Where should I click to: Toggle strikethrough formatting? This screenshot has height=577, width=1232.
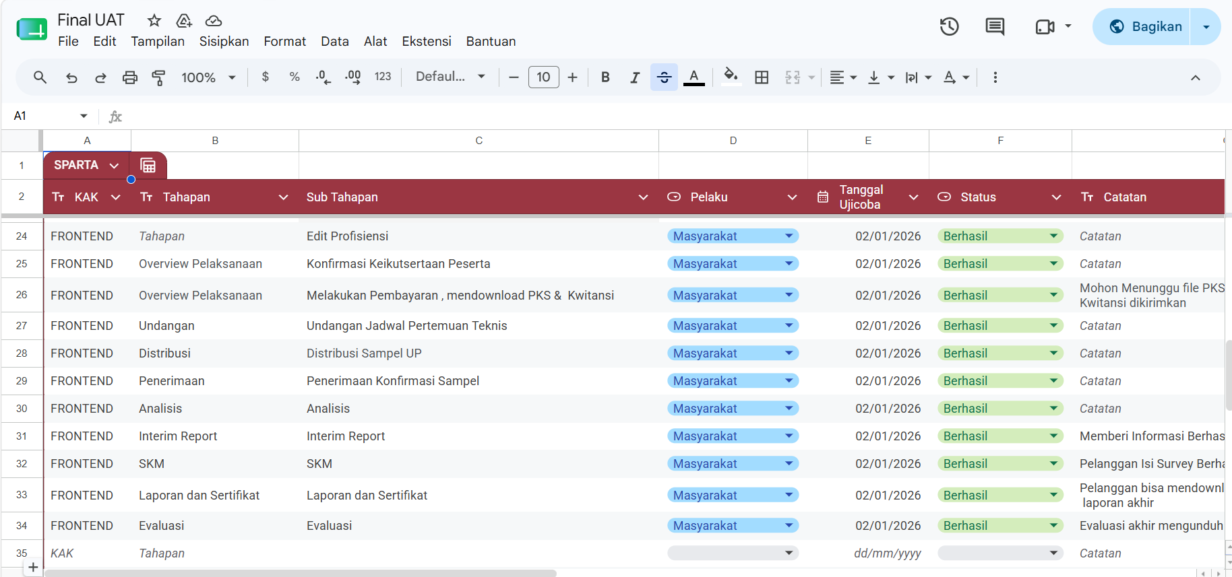(x=664, y=77)
